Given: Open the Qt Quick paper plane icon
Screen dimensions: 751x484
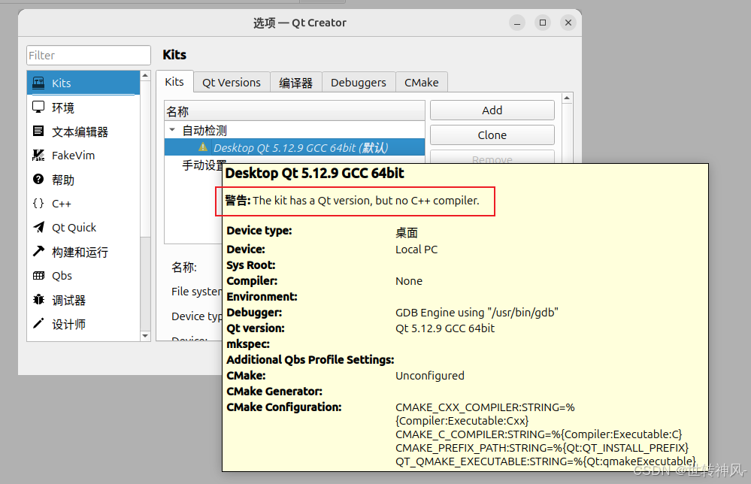Looking at the screenshot, I should tap(38, 228).
